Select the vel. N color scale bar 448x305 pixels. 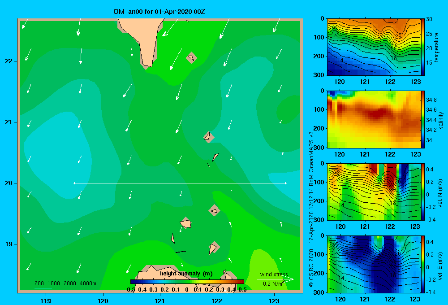423,192
